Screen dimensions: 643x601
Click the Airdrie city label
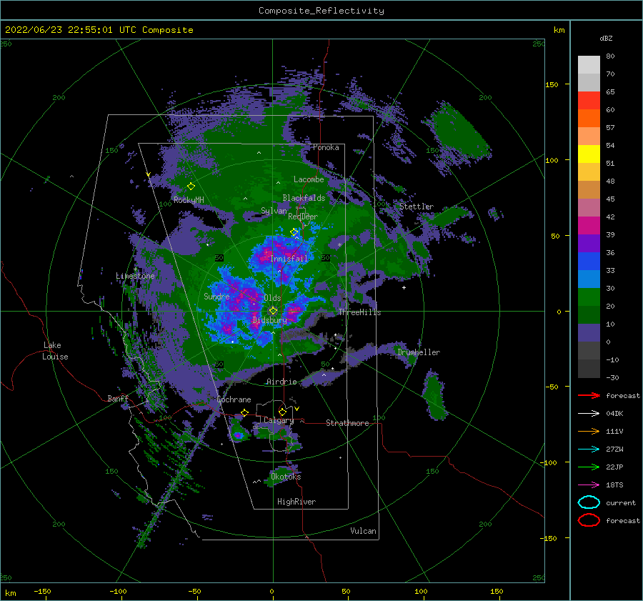tap(281, 382)
